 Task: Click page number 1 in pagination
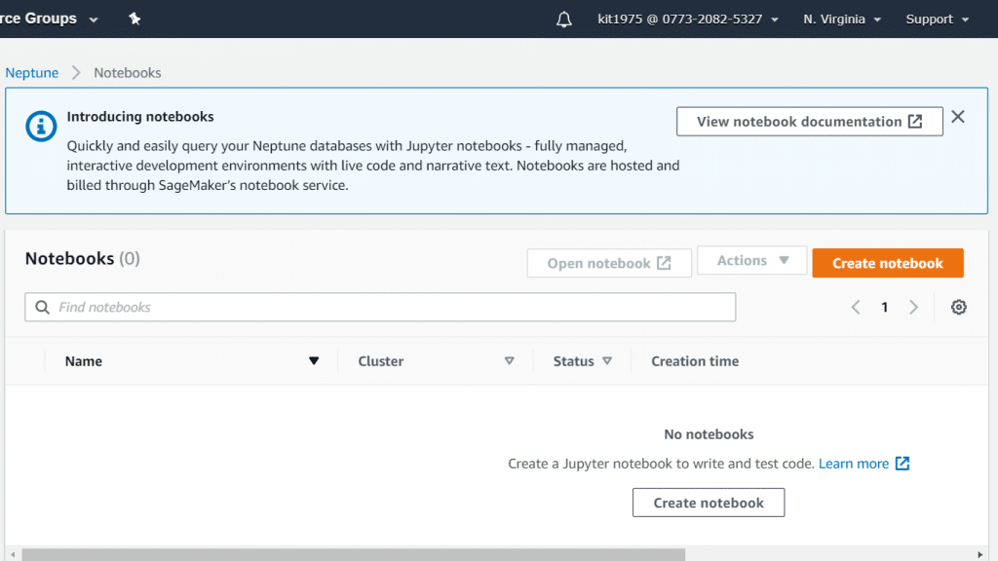pos(885,307)
